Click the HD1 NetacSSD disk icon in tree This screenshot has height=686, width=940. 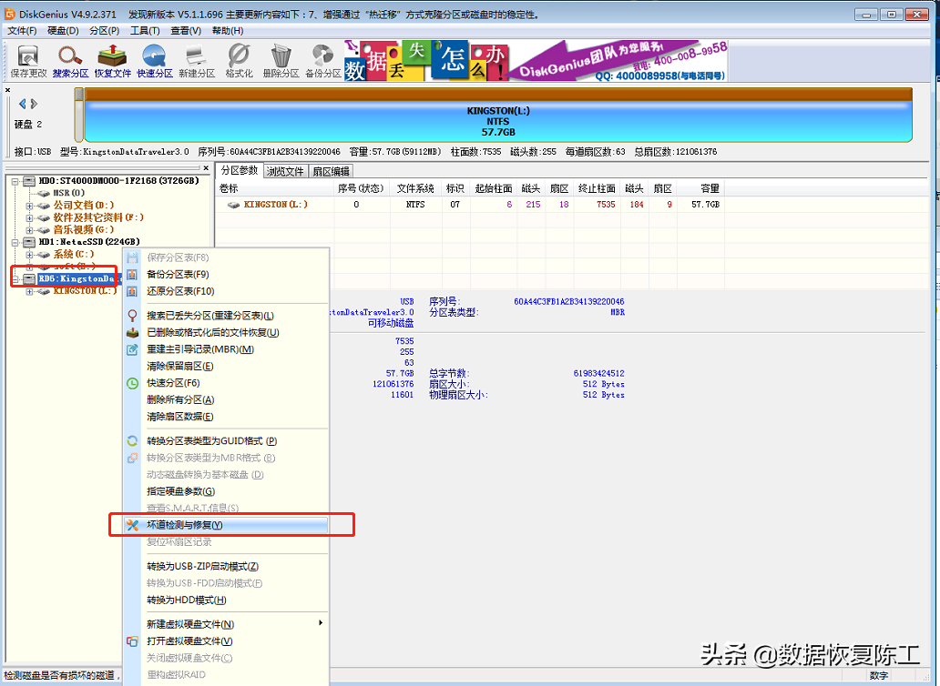coord(29,242)
